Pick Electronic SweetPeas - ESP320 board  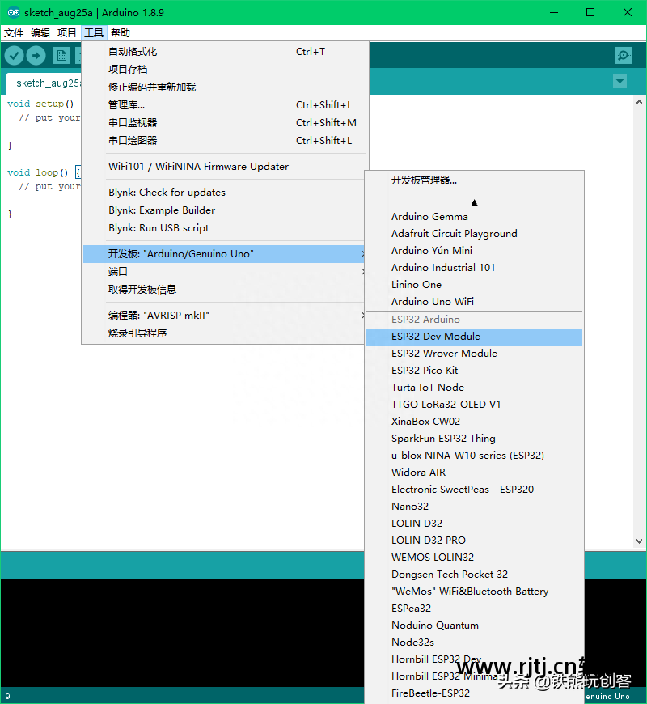[474, 490]
